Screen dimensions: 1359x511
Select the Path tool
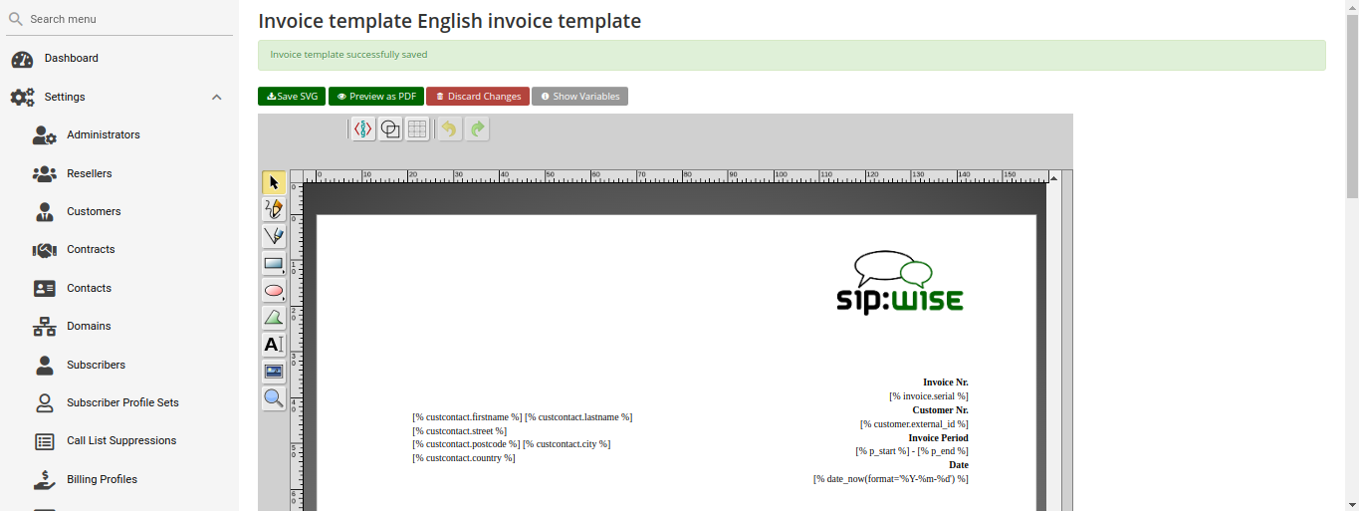click(x=274, y=318)
